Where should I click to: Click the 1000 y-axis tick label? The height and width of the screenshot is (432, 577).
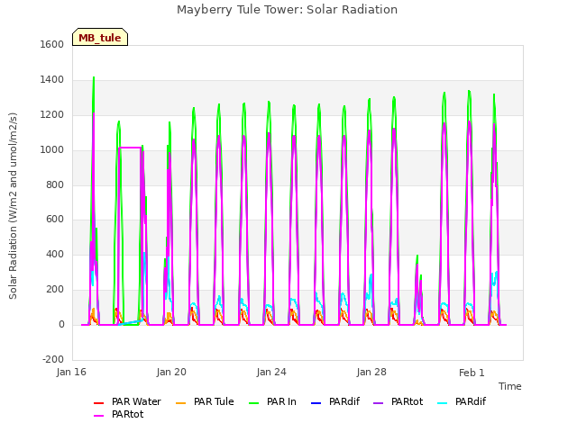52,149
